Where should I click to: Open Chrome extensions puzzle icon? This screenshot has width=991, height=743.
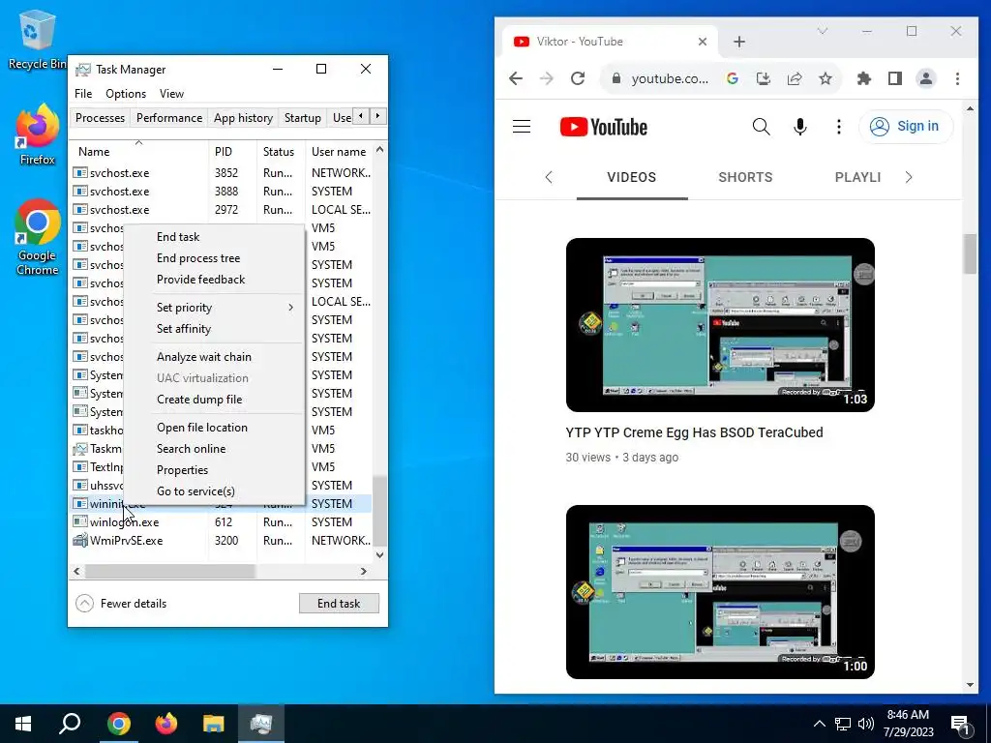pos(864,78)
